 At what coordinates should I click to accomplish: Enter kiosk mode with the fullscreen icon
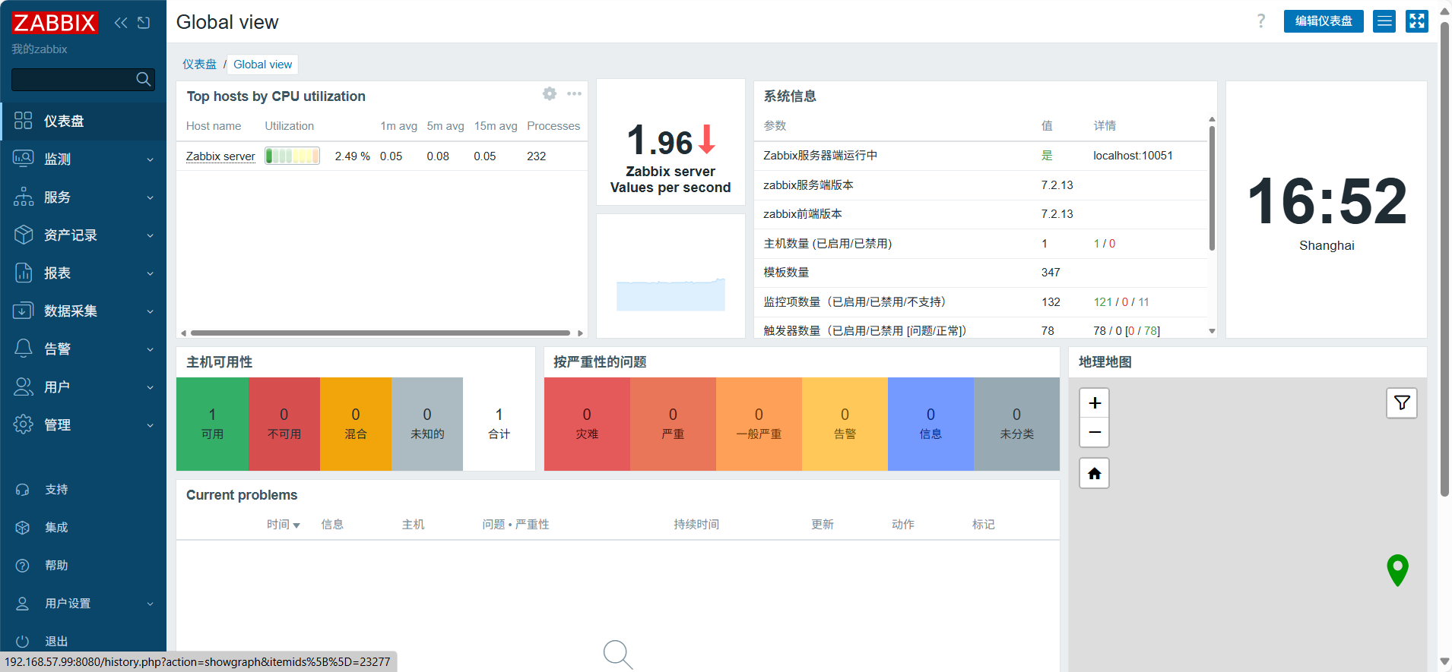[1417, 21]
